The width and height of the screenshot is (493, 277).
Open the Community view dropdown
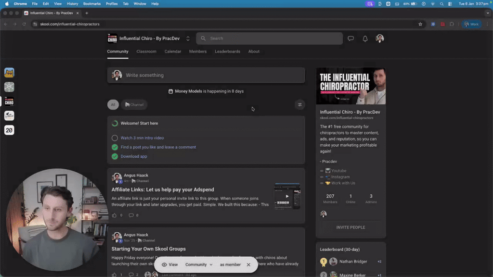pyautogui.click(x=199, y=265)
